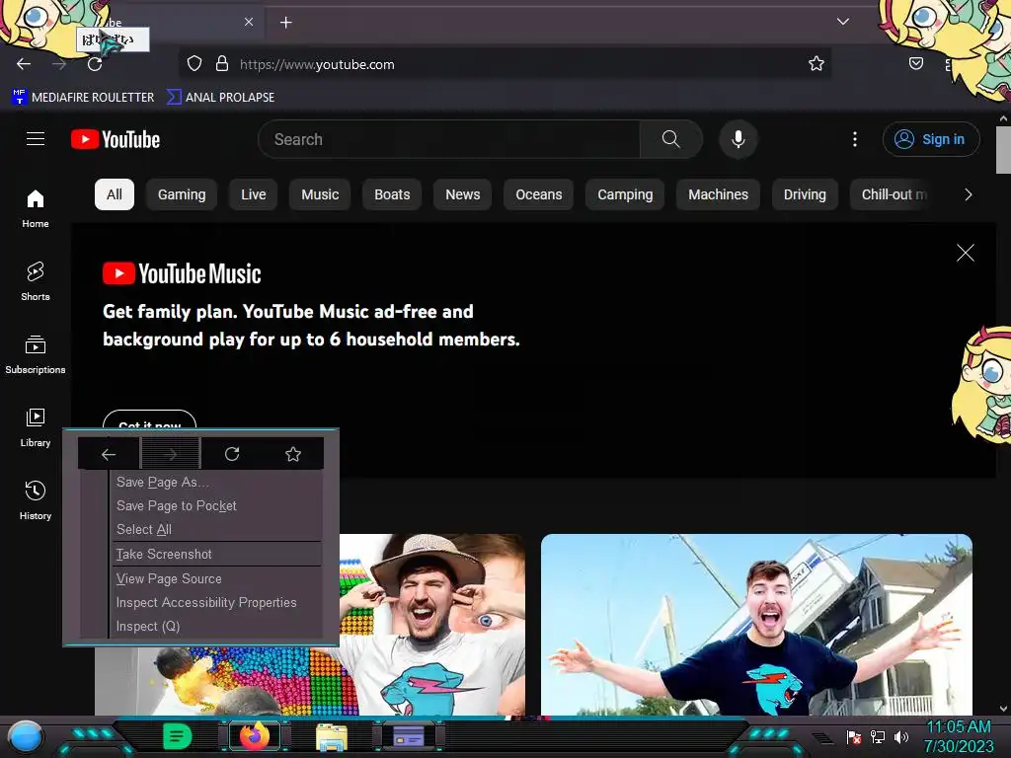Choose Take Screenshot from context menu
This screenshot has height=758, width=1011.
pyautogui.click(x=218, y=555)
